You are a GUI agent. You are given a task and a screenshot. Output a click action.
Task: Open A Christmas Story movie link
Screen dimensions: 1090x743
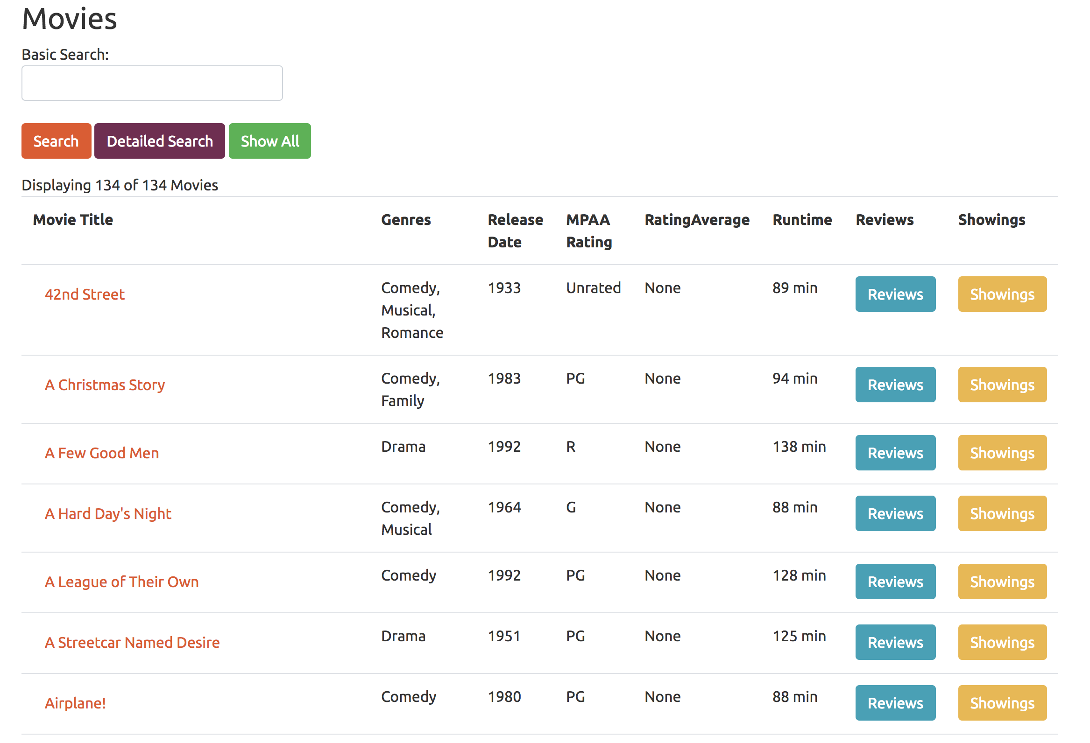(x=105, y=385)
